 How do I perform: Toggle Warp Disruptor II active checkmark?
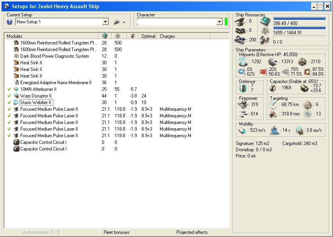(9, 96)
